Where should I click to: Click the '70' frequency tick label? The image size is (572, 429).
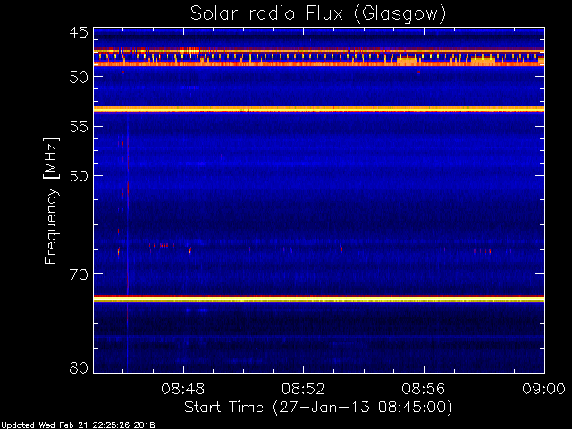pos(79,274)
